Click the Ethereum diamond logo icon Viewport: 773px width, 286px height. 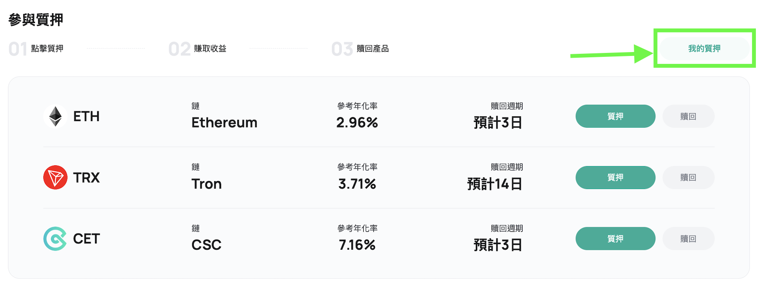tap(55, 116)
